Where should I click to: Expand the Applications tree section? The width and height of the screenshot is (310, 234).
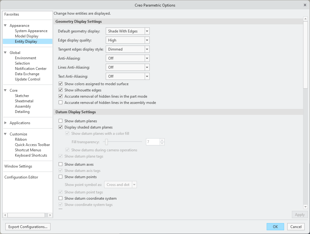point(5,123)
